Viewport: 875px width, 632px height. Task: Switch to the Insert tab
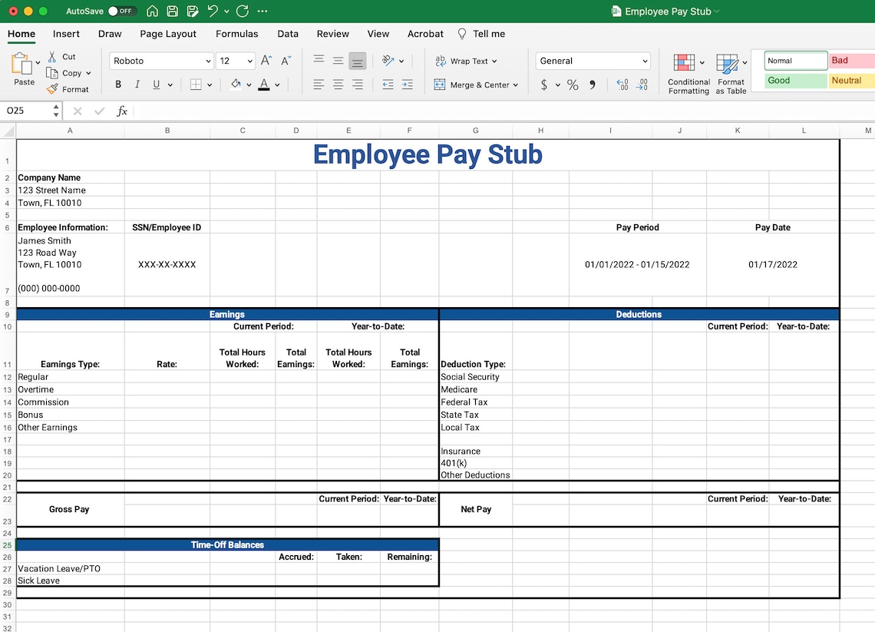click(66, 34)
